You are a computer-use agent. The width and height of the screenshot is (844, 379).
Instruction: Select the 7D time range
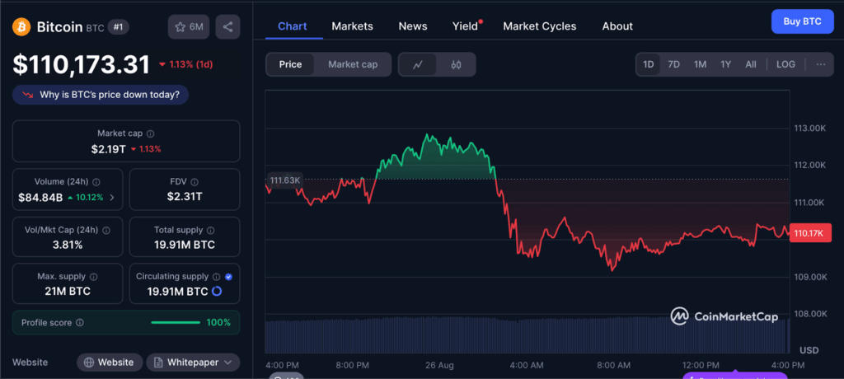pyautogui.click(x=673, y=64)
